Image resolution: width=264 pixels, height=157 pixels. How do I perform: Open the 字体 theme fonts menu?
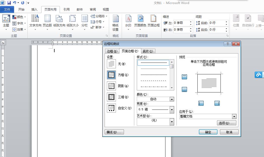[19, 23]
